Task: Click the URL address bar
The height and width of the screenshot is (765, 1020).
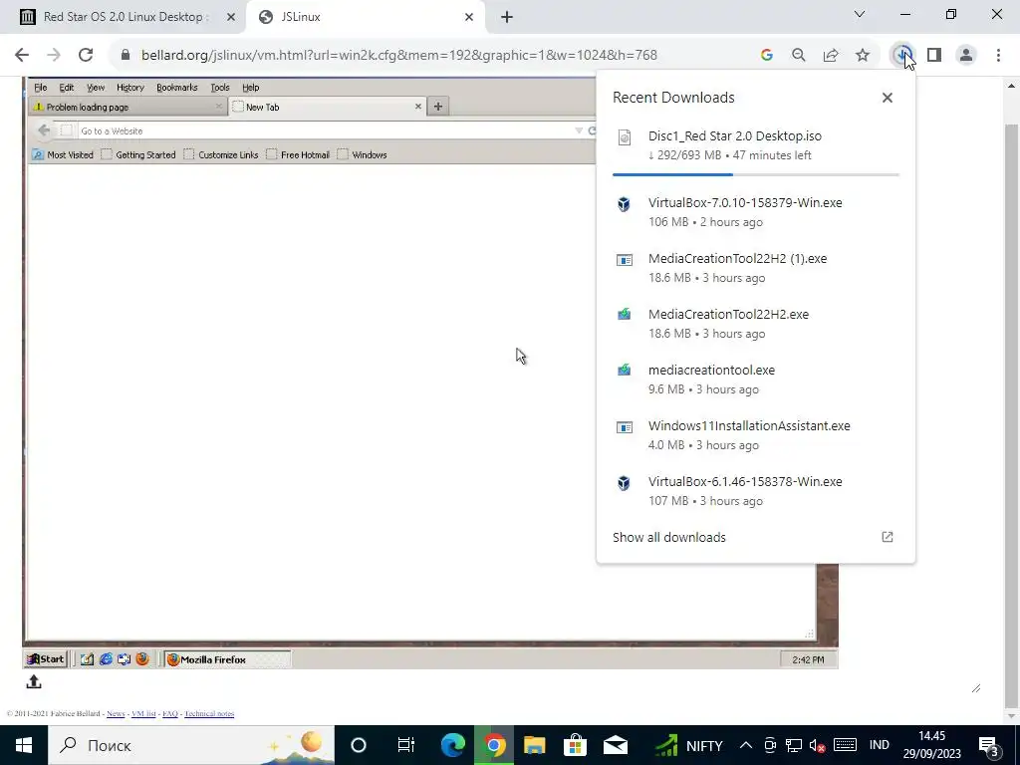Action: point(398,56)
